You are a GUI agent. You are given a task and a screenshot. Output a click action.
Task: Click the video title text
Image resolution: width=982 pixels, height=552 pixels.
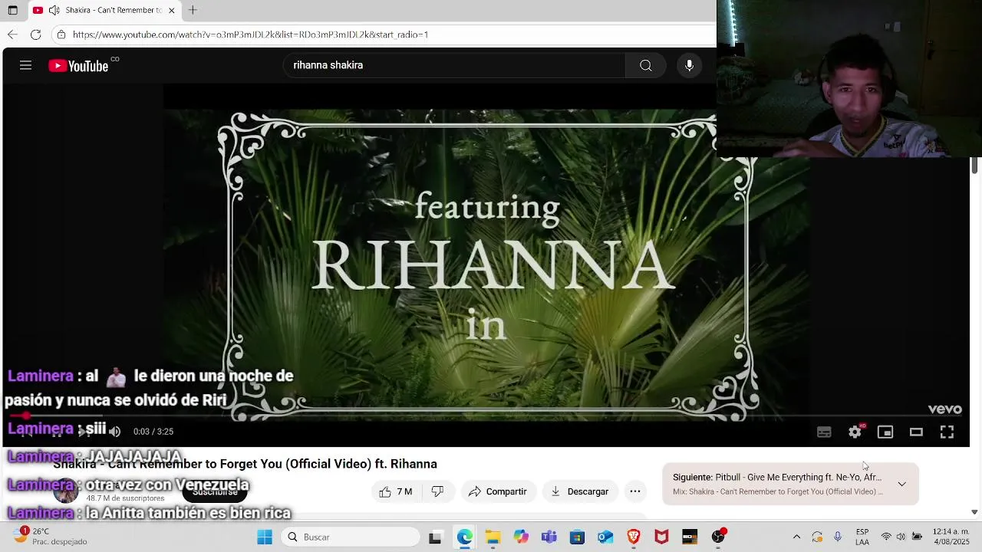pyautogui.click(x=245, y=464)
